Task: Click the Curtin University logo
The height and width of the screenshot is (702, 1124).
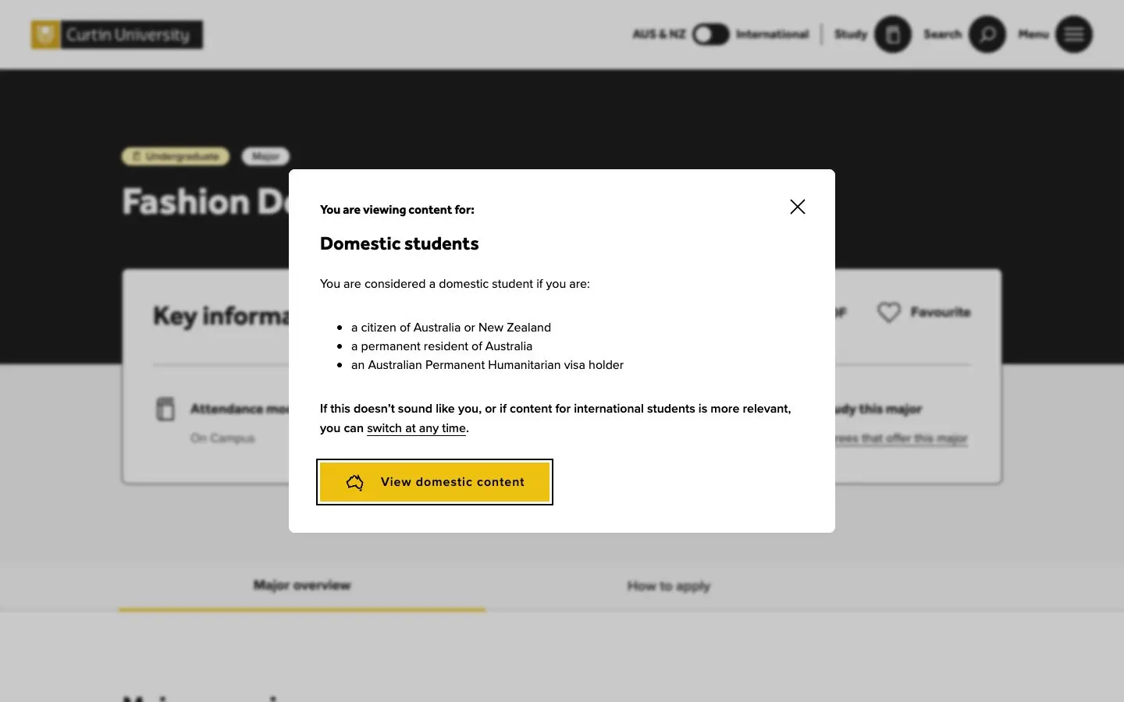Action: 117,34
